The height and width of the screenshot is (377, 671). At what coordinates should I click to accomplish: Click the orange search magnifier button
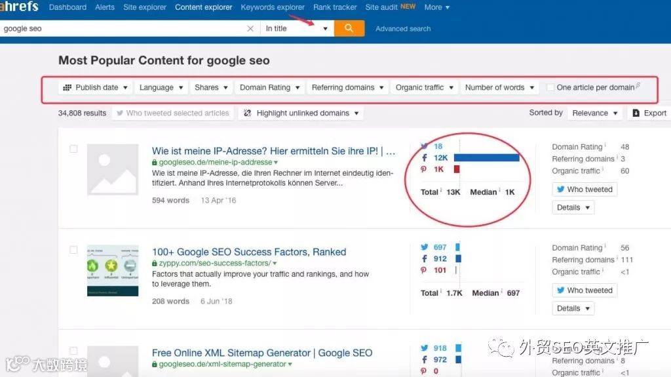point(349,28)
